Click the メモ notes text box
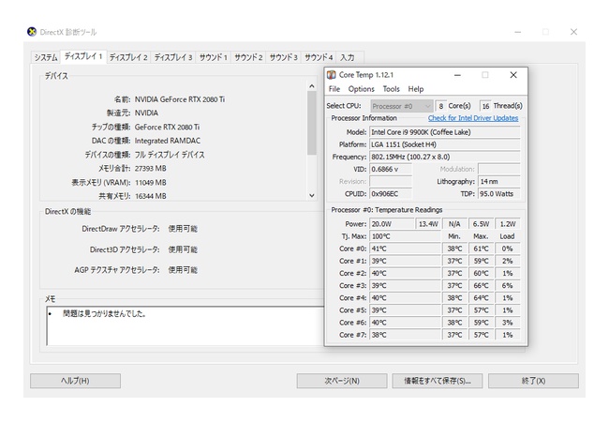 tap(186, 325)
